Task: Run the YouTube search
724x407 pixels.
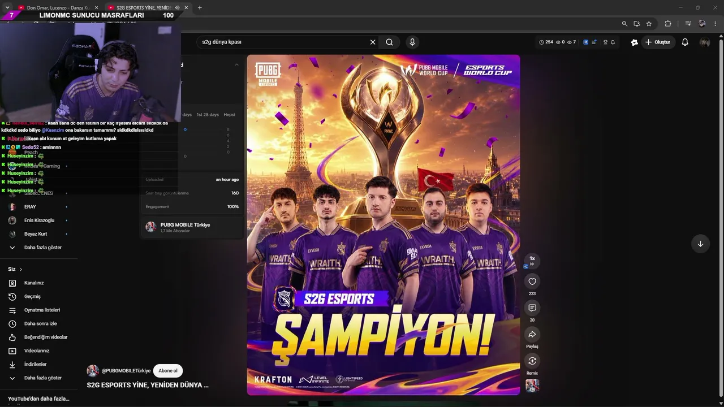Action: coord(390,42)
